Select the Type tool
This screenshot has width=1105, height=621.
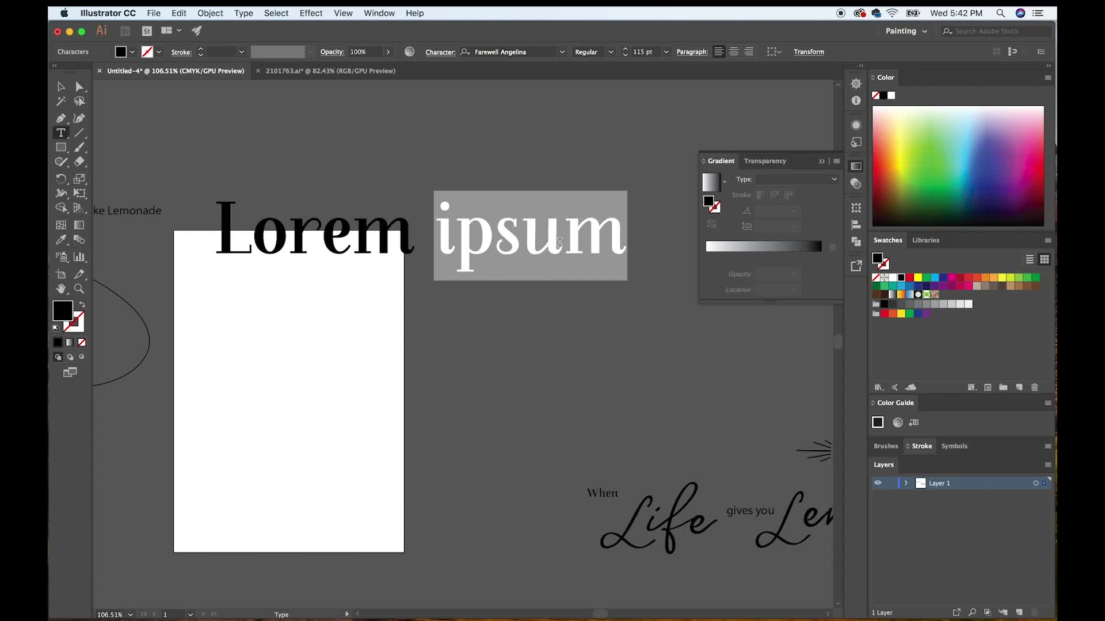(x=61, y=133)
